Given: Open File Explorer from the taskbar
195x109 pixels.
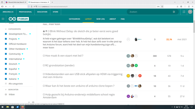Looking at the screenshot, I should [8, 107].
